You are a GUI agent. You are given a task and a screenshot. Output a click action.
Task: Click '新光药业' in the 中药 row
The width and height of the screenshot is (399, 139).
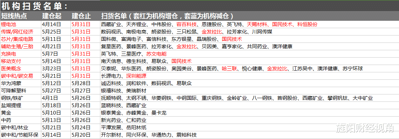pos(111,121)
